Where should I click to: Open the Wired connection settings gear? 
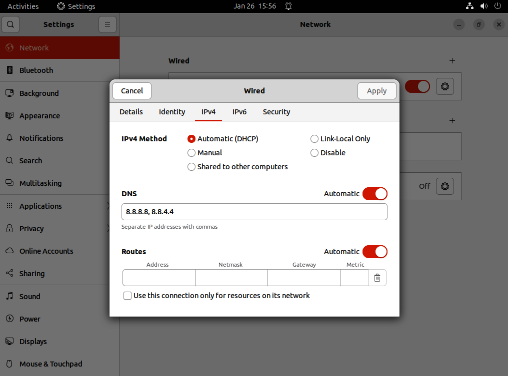(445, 86)
